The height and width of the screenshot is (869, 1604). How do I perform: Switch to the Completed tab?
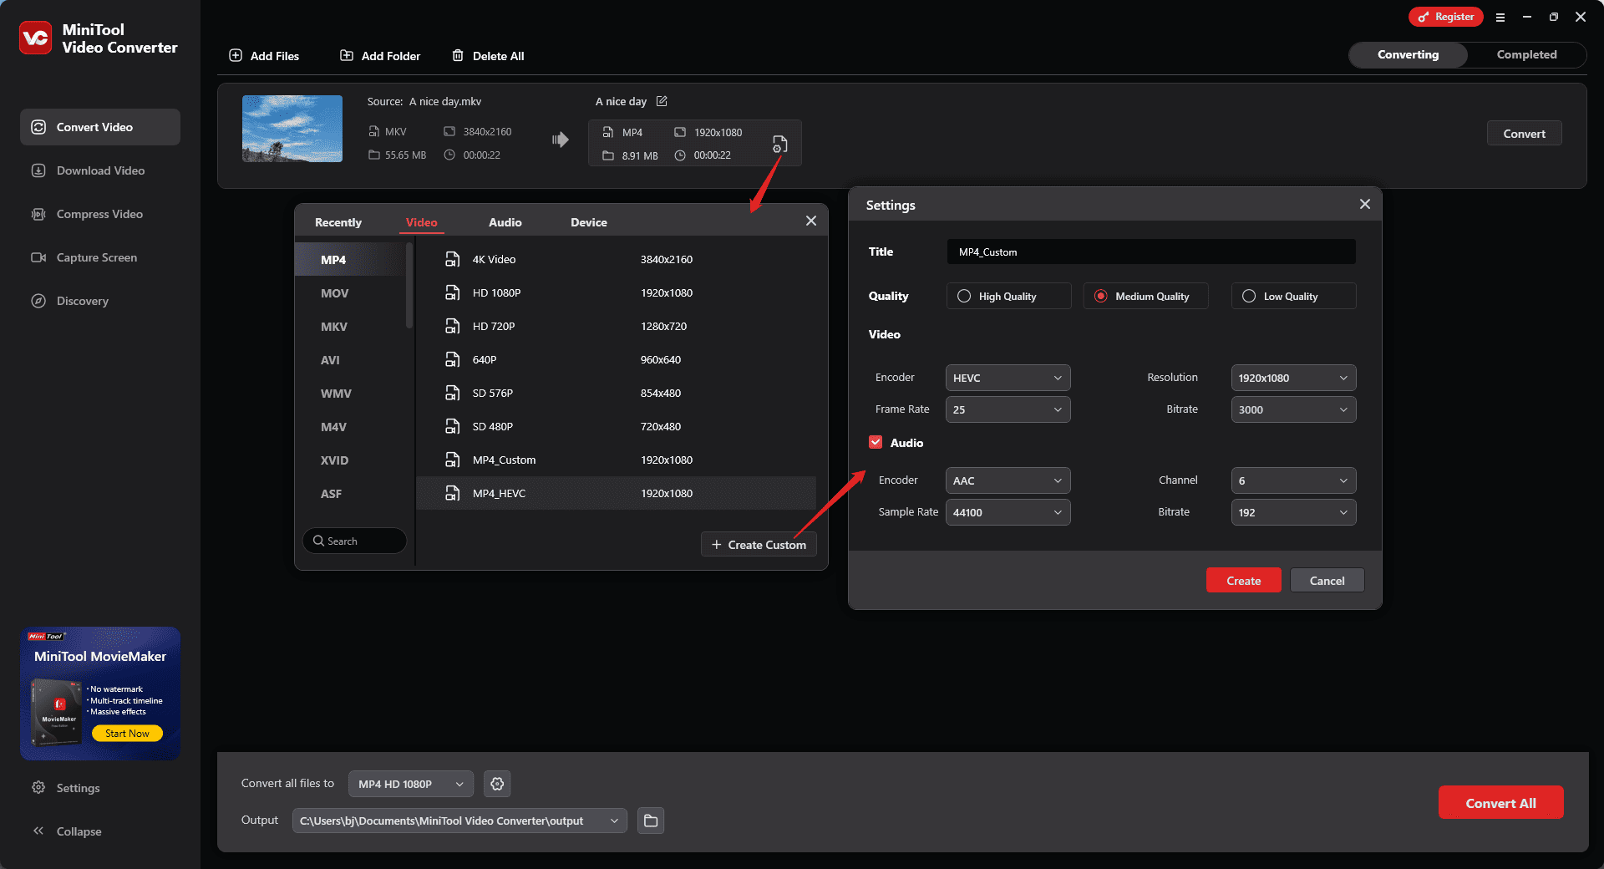click(x=1526, y=54)
